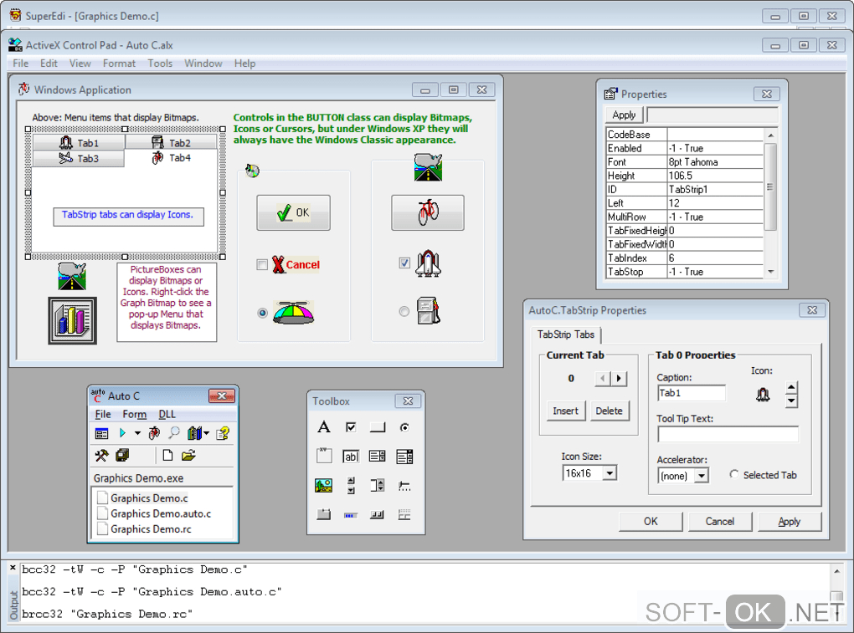Select the picture image tool in Toolbox

point(323,485)
